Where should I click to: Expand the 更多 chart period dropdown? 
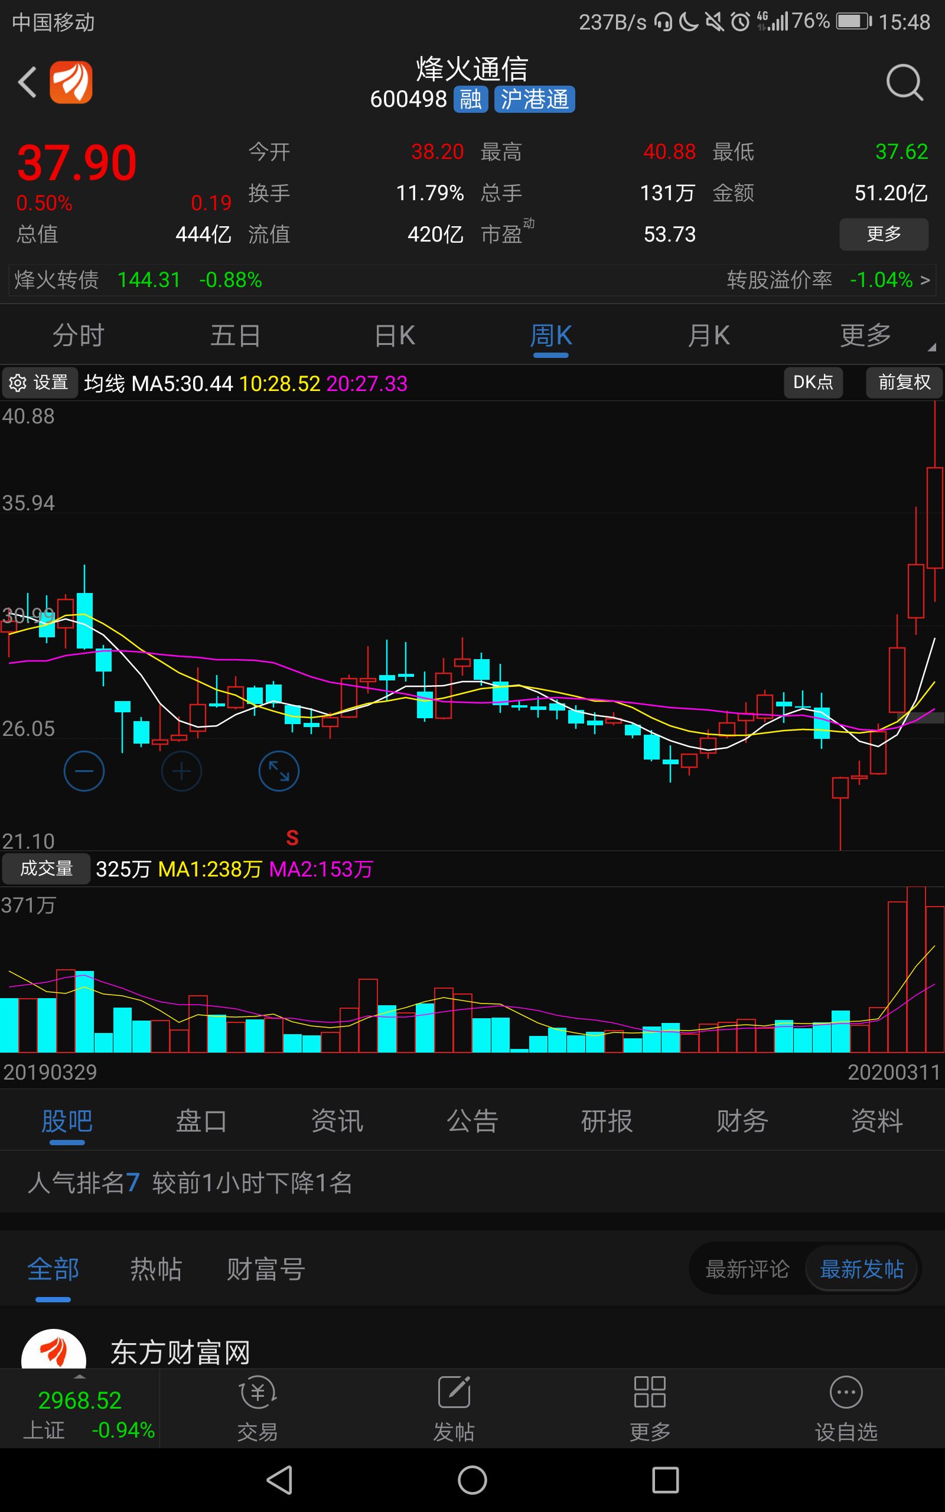pyautogui.click(x=866, y=335)
